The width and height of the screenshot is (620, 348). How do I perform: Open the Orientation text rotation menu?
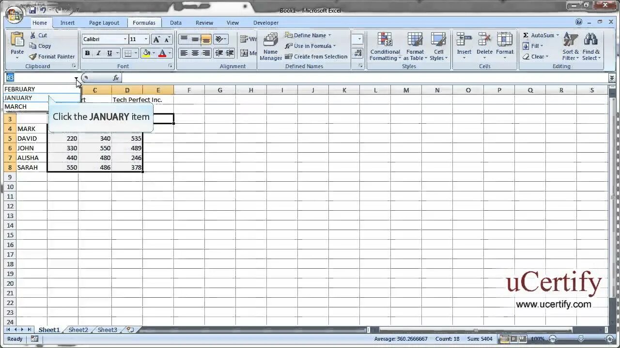[220, 39]
